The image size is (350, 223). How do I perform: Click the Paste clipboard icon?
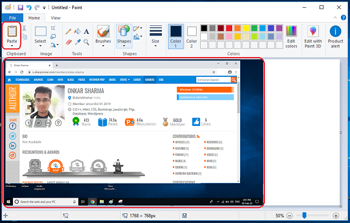[x=12, y=31]
